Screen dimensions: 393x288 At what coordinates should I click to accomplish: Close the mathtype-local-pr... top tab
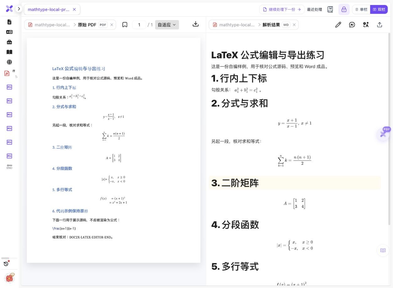(x=74, y=9)
